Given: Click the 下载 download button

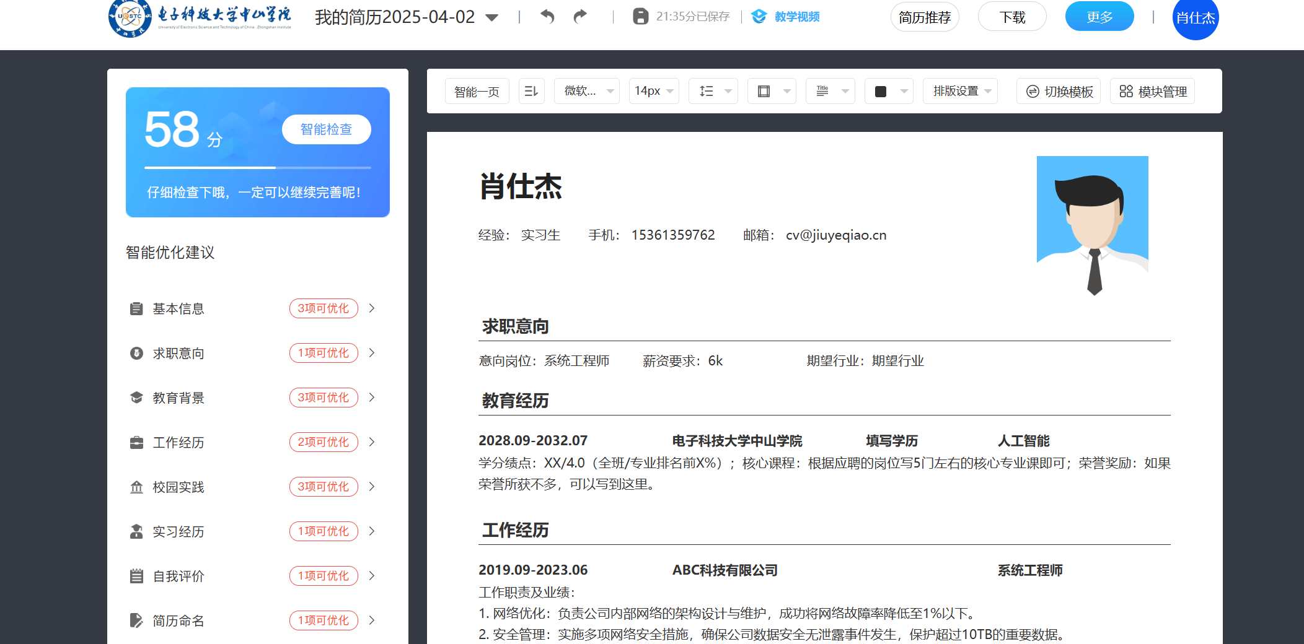Looking at the screenshot, I should point(1012,17).
